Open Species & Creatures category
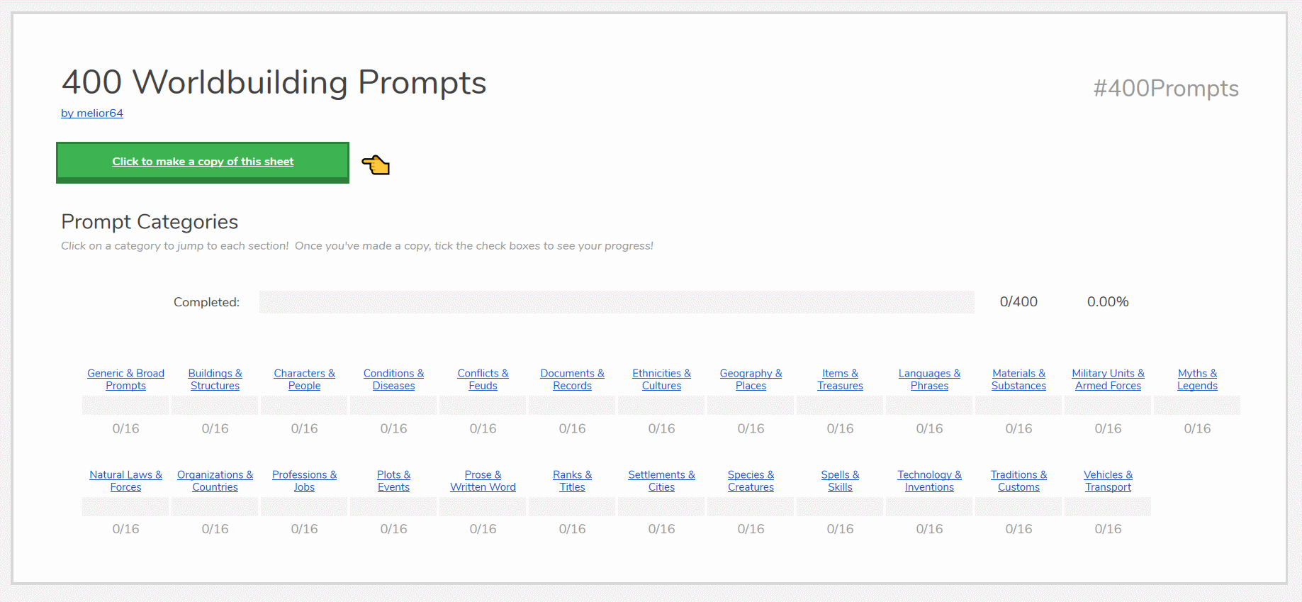1302x602 pixels. pos(751,481)
